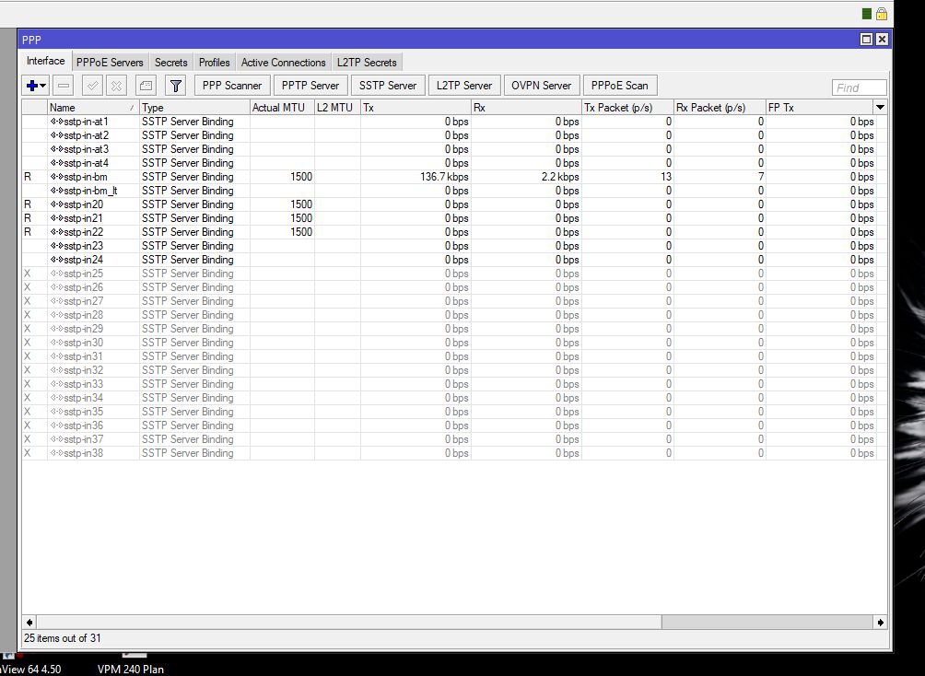Screen dimensions: 925x676
Task: Click the padlock icon at top right
Action: pos(882,14)
